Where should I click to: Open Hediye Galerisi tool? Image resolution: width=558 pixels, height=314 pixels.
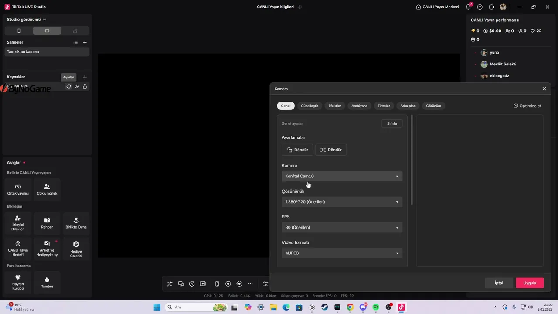76,249
